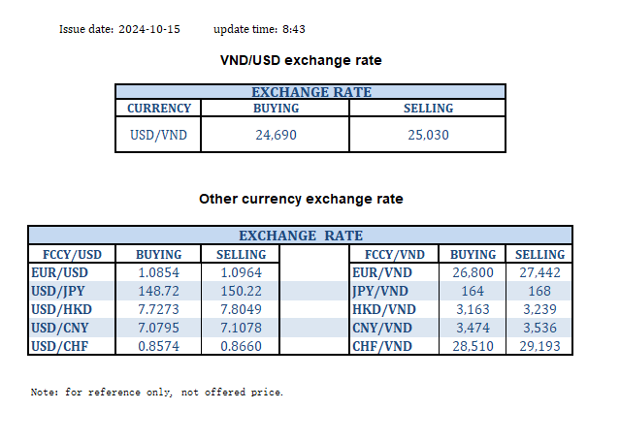Click the "Other currency exchange rate" heading
The height and width of the screenshot is (441, 620).
click(x=301, y=199)
